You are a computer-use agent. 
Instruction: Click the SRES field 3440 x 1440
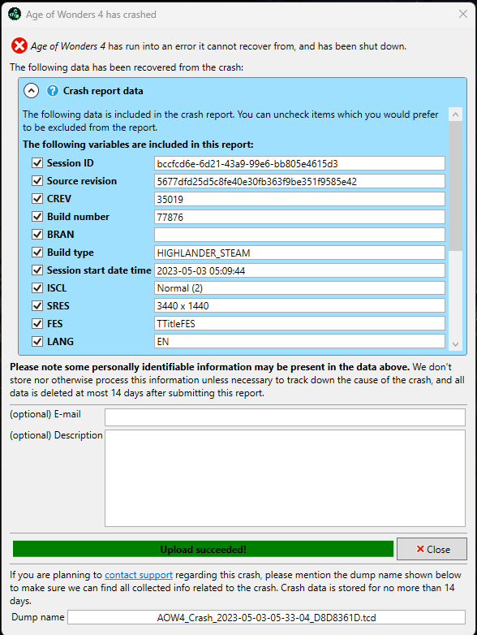pos(299,306)
